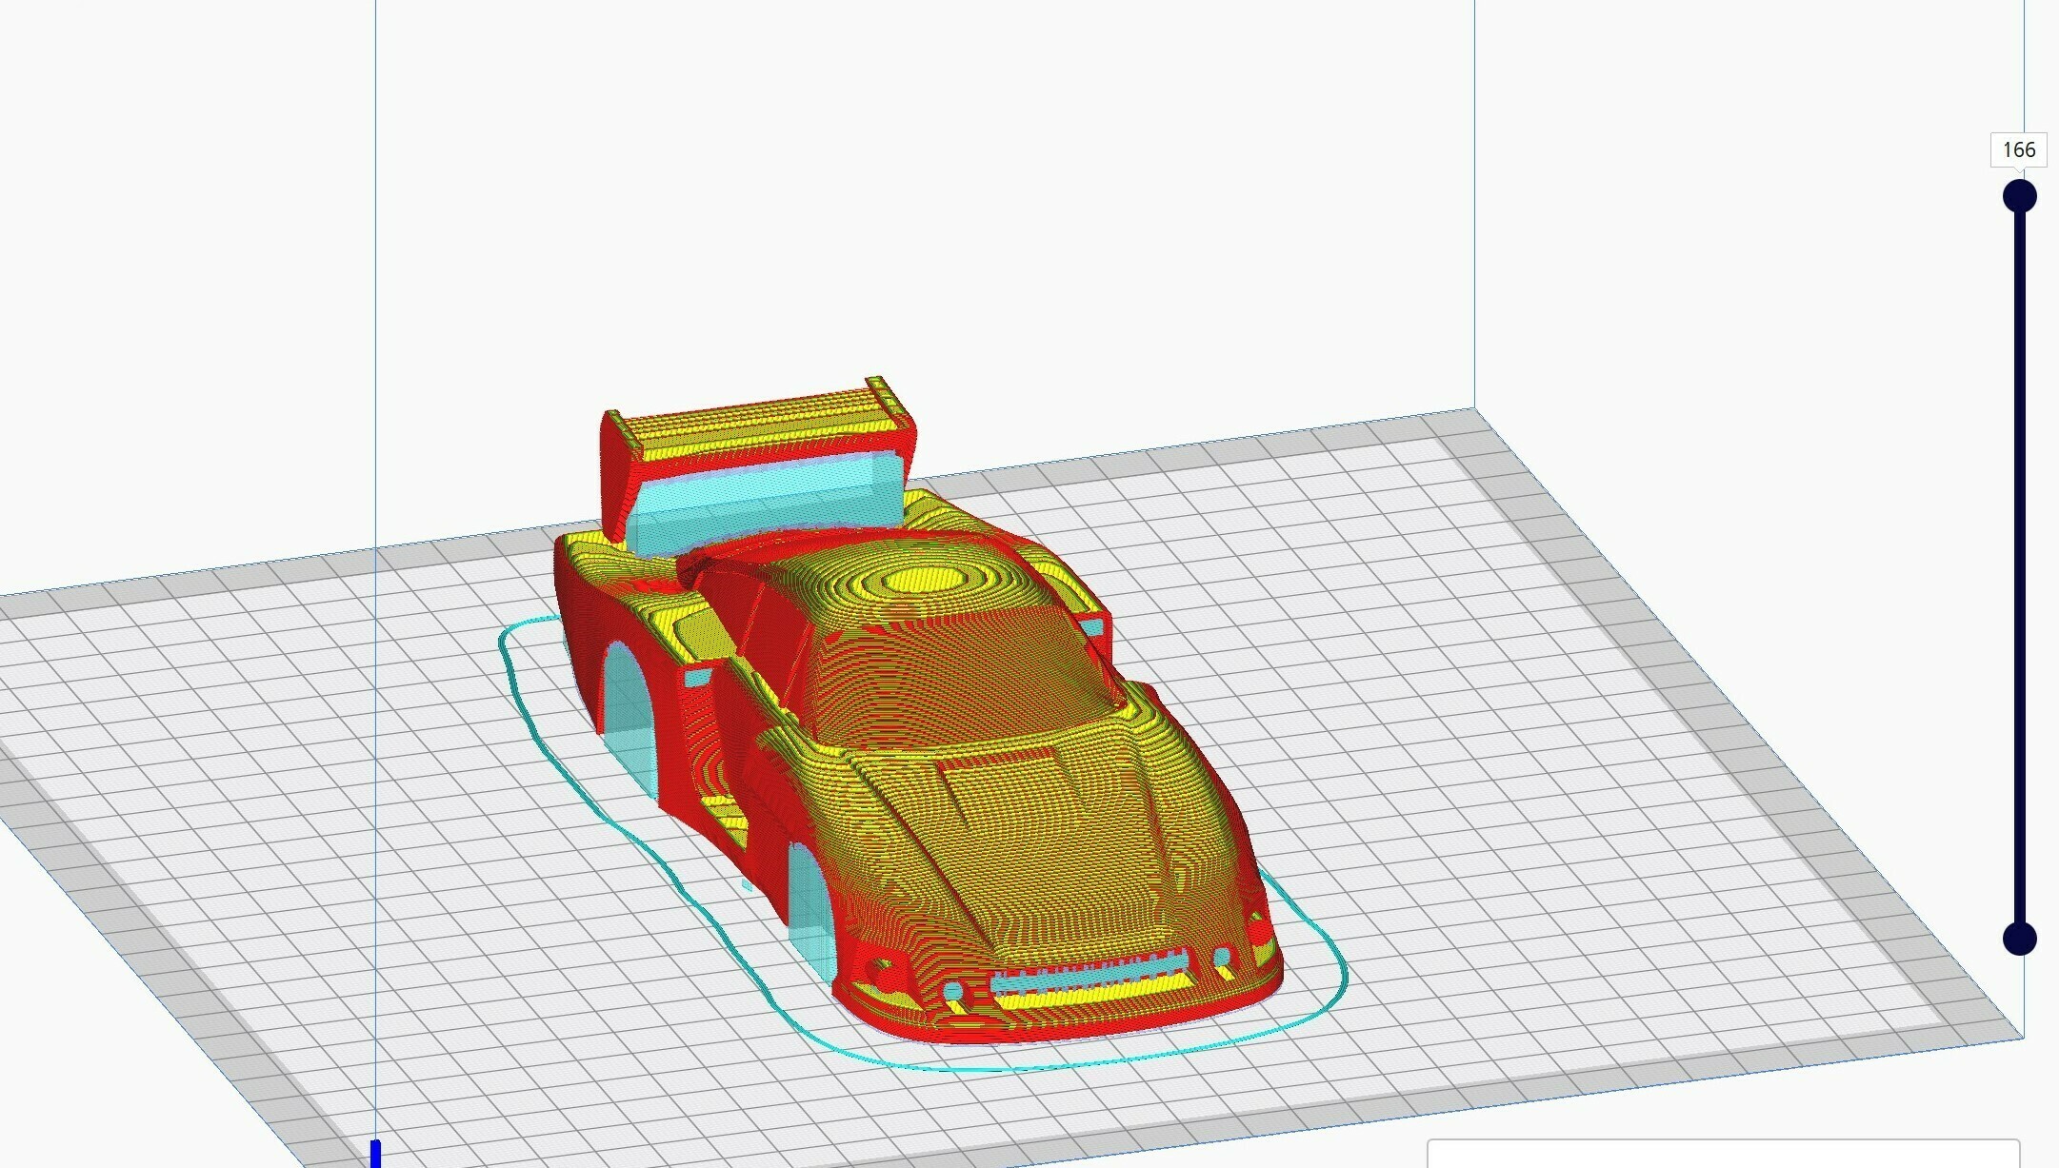This screenshot has width=2059, height=1168.
Task: Click the white panel at the bottom right
Action: tap(1722, 1154)
